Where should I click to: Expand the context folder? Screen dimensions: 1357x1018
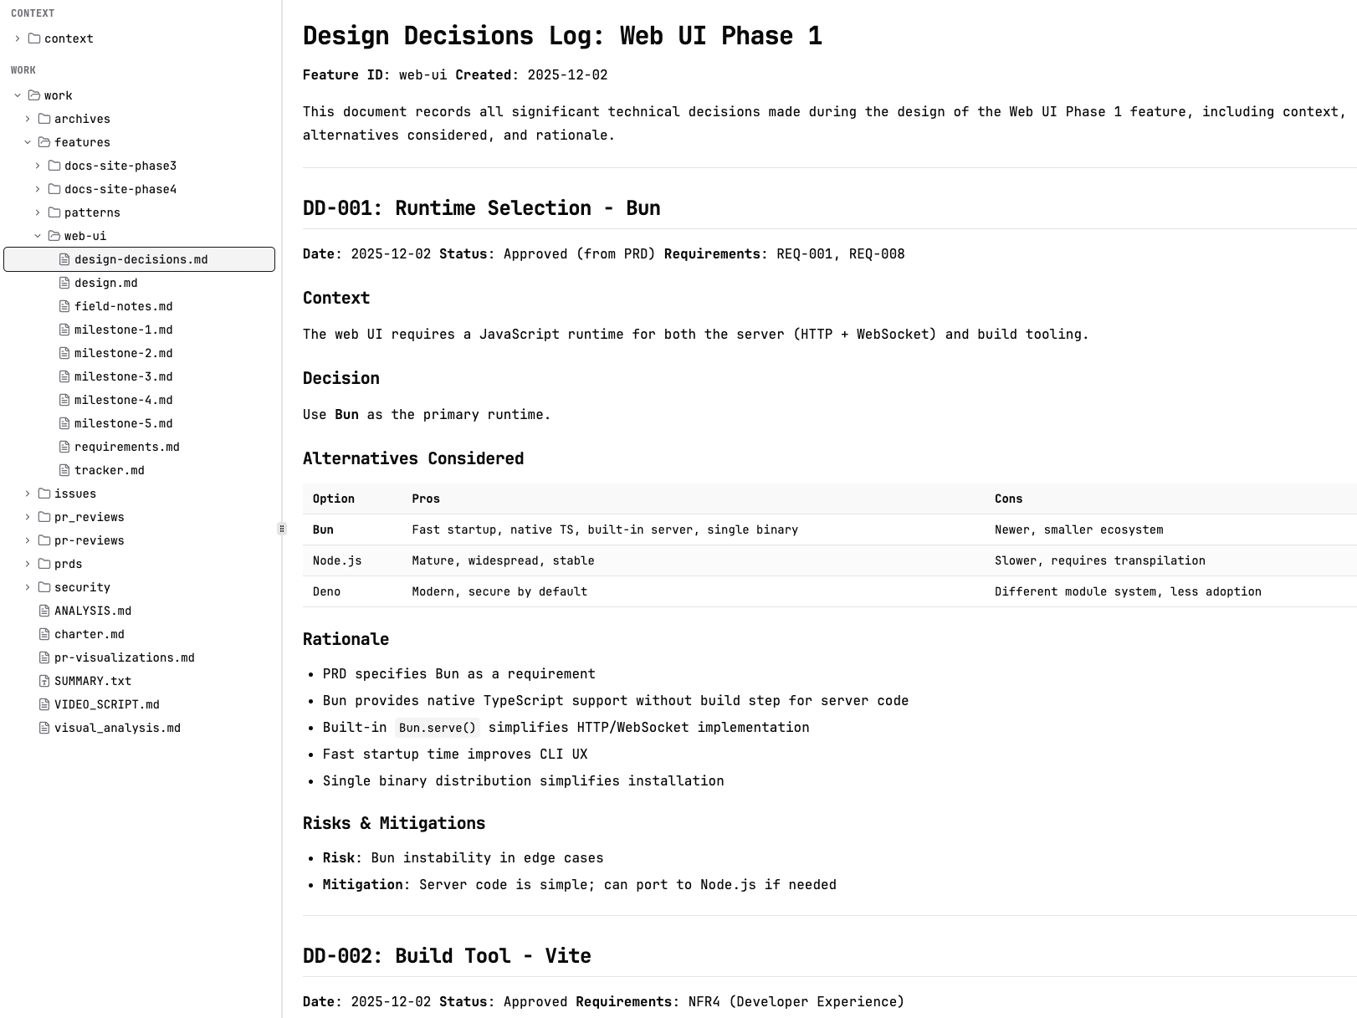click(16, 38)
